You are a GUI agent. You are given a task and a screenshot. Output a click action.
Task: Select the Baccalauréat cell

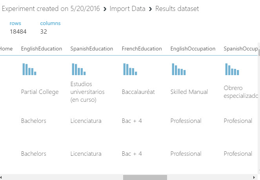pyautogui.click(x=138, y=92)
